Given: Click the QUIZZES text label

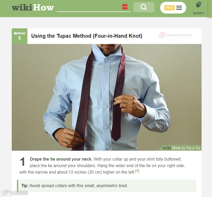Looking at the screenshot, I should point(198,13).
